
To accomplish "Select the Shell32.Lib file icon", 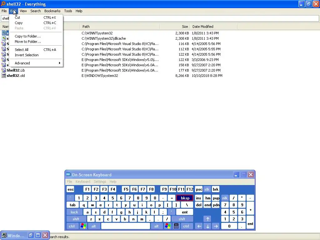I will 4,70.
